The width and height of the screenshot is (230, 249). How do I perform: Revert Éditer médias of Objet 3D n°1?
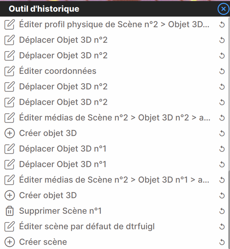[x=222, y=180]
